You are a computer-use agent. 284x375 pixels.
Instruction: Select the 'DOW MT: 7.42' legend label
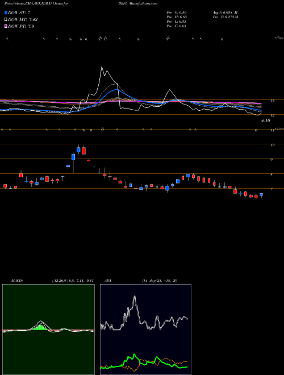(x=23, y=20)
